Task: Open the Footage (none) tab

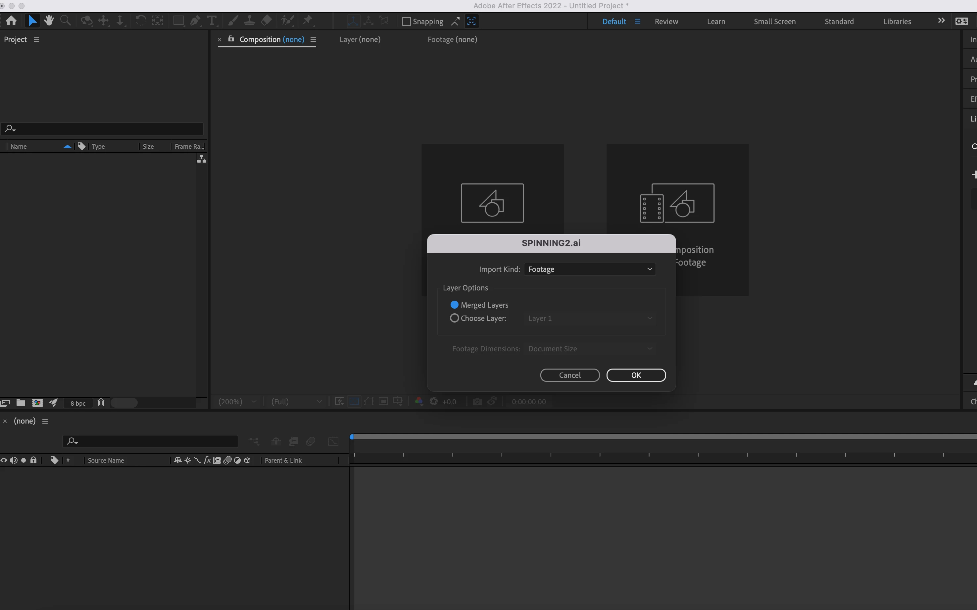Action: click(452, 39)
